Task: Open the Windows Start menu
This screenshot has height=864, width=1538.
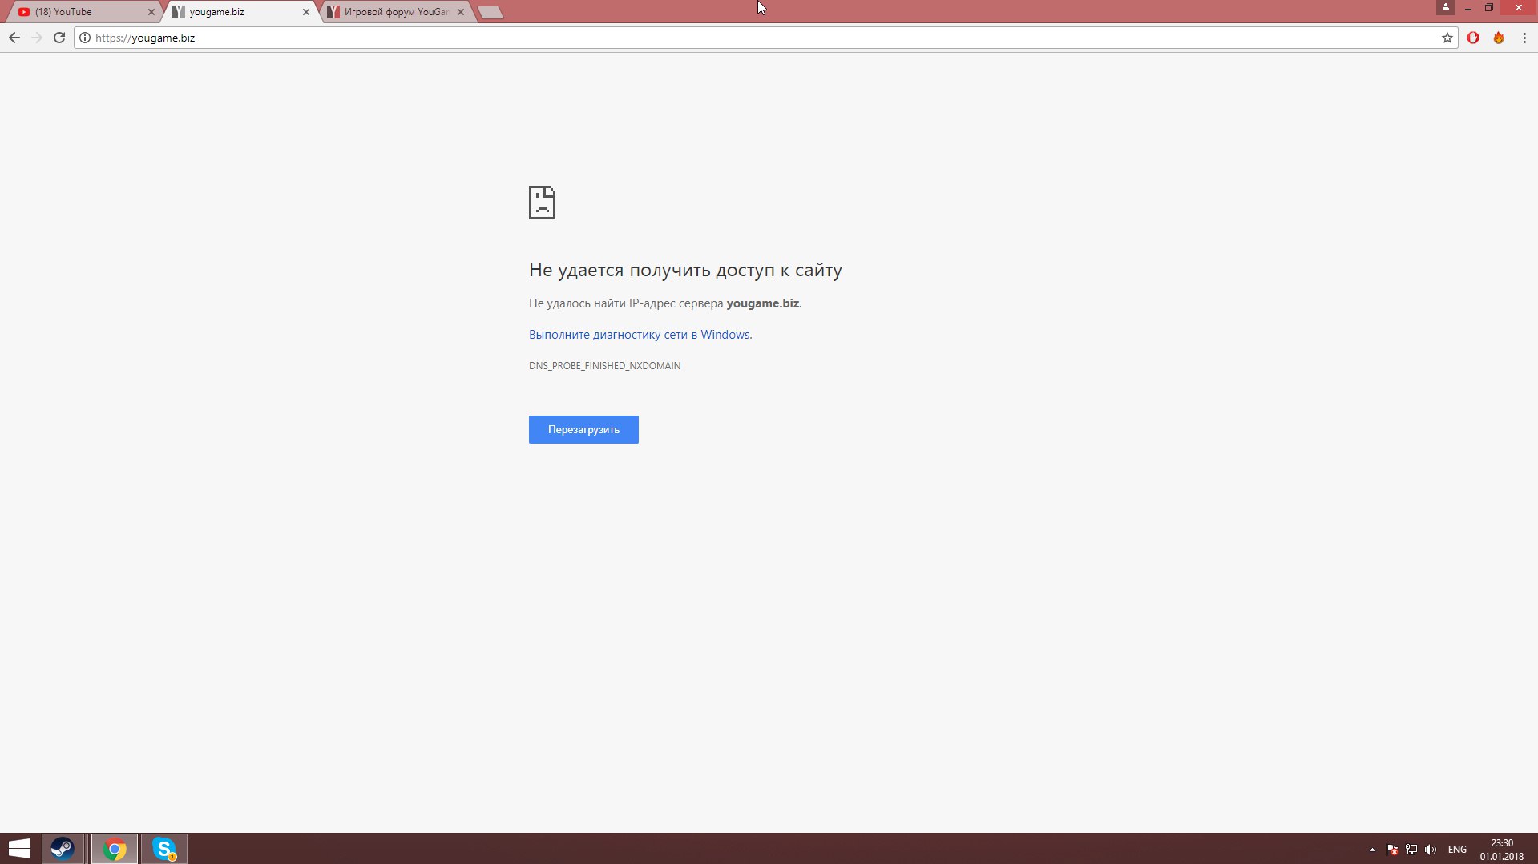Action: pyautogui.click(x=19, y=849)
